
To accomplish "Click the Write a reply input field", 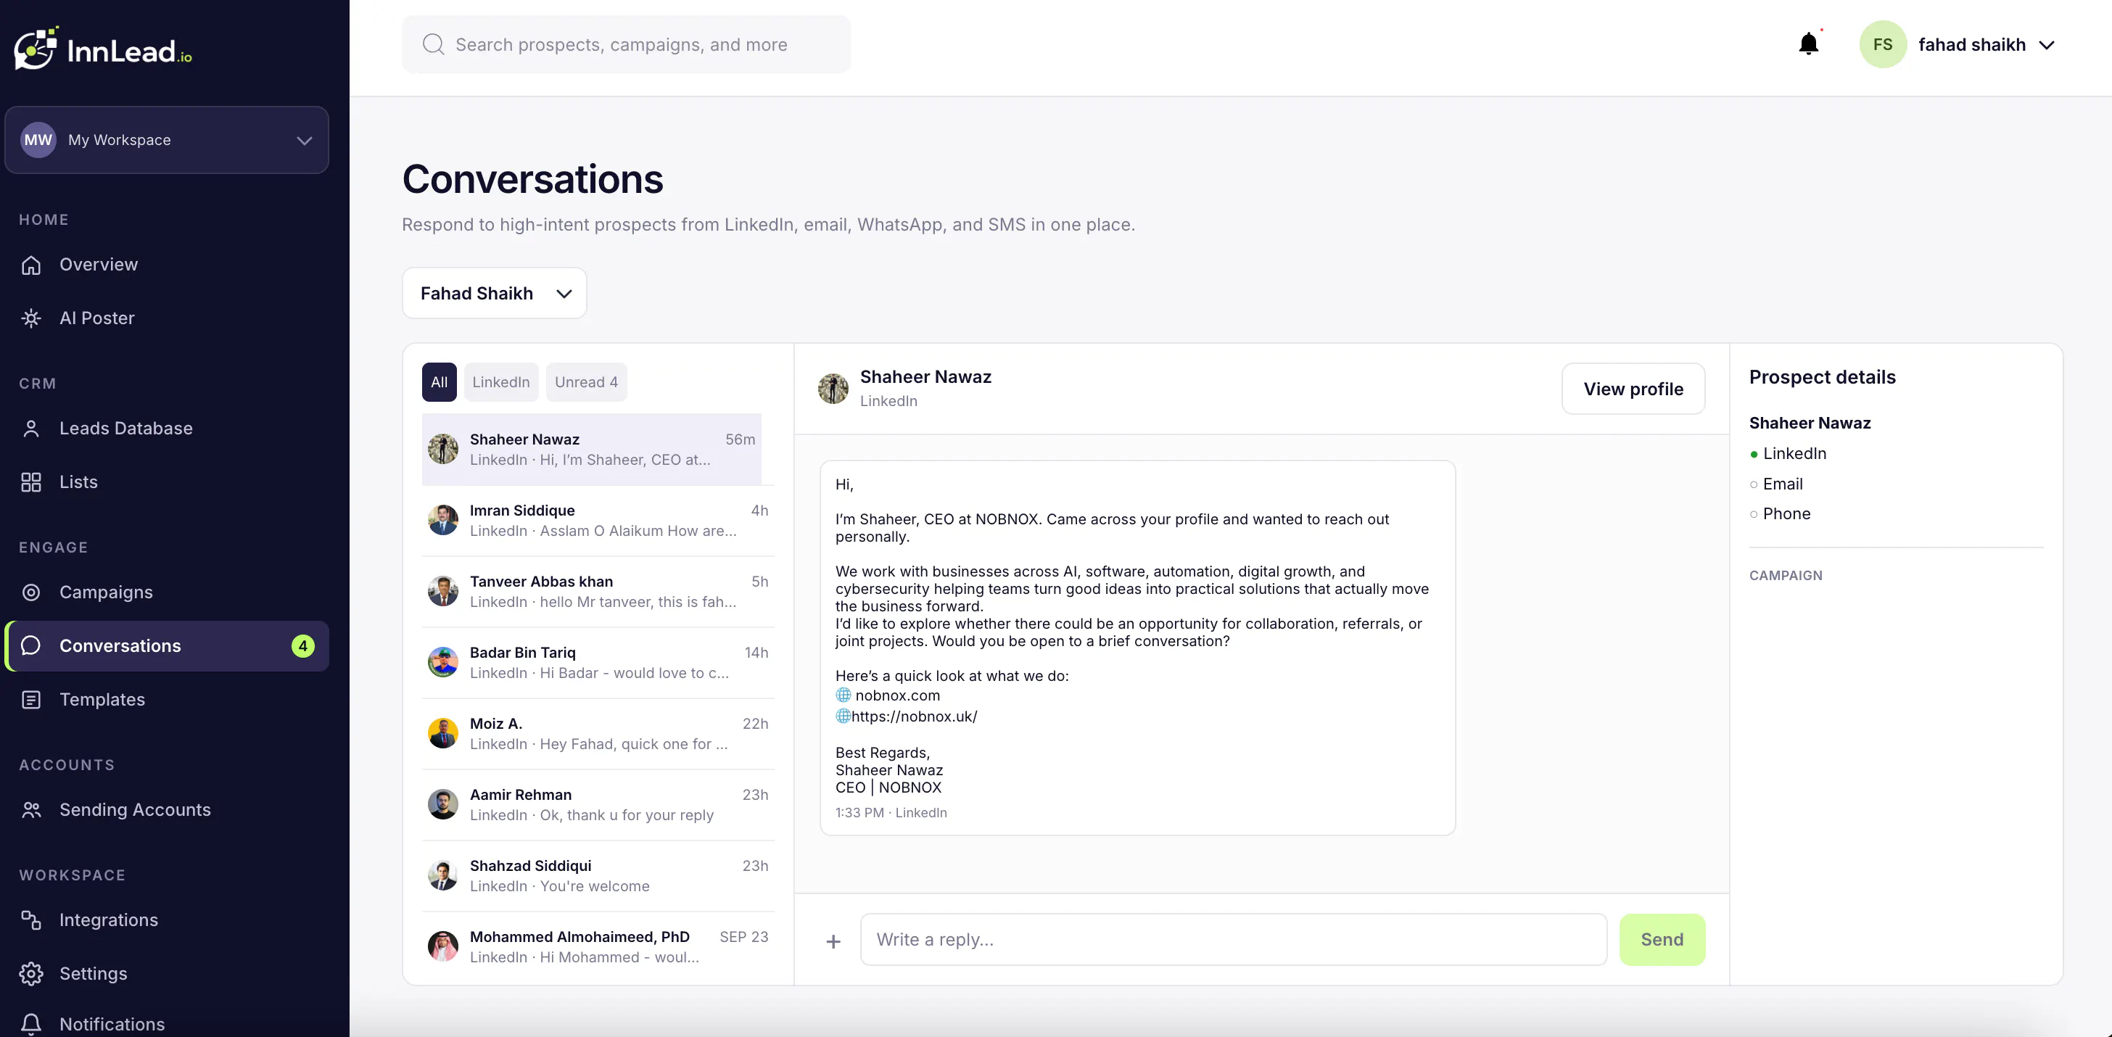I will 1233,939.
